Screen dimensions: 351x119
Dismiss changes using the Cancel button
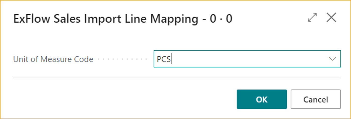point(316,99)
